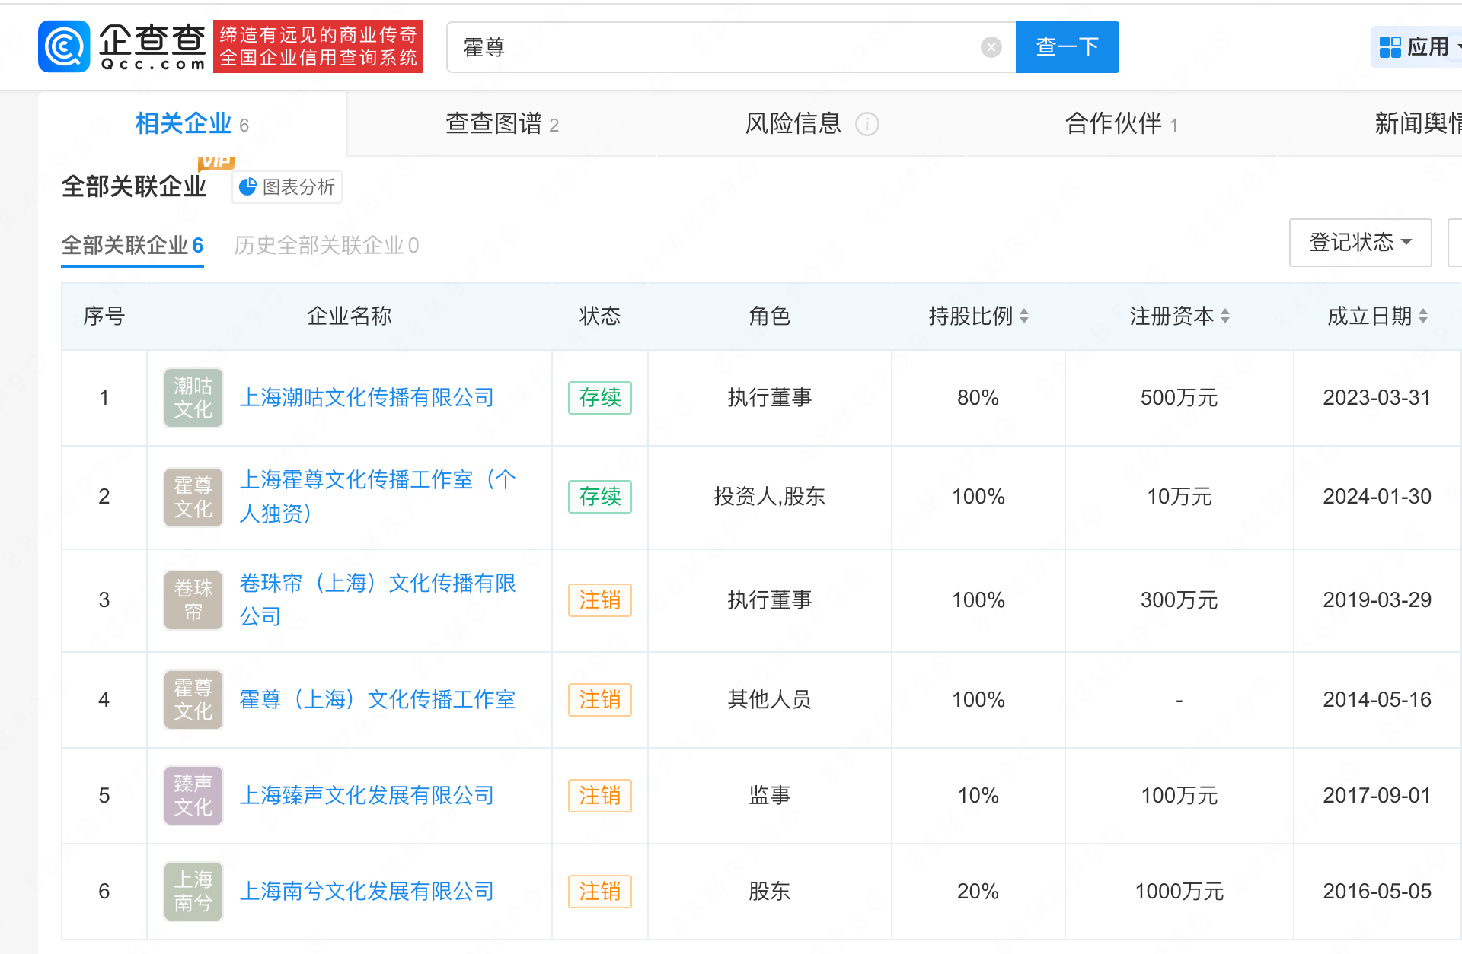Click the Qcc.com logo icon

tap(64, 46)
